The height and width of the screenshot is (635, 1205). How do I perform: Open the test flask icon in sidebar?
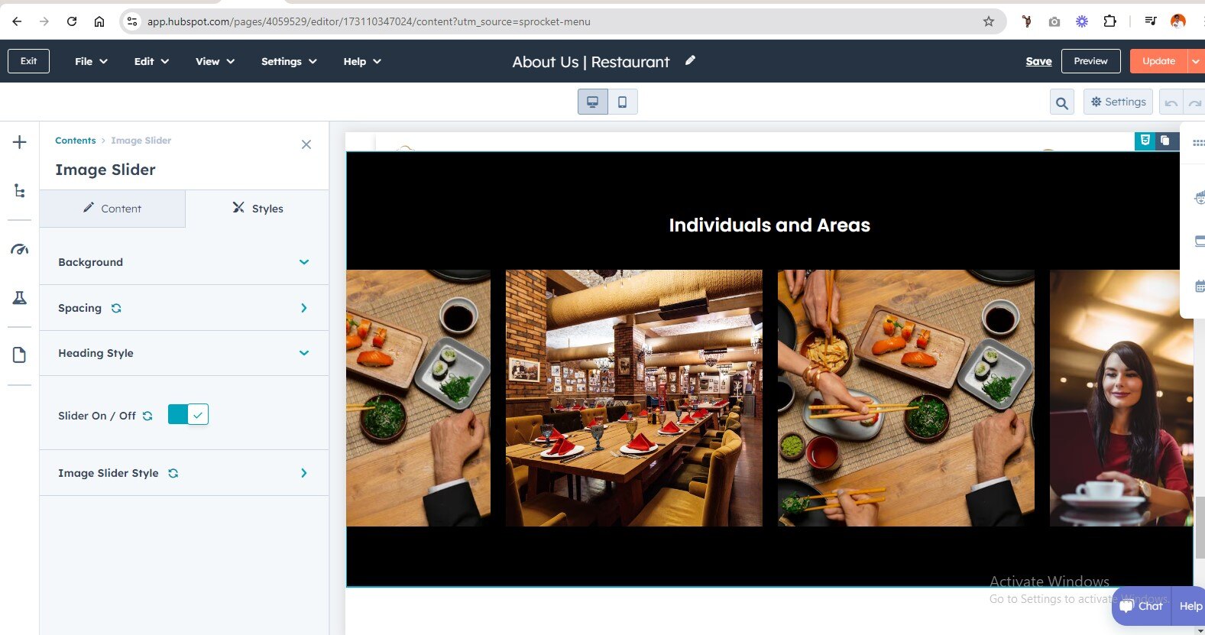point(20,298)
